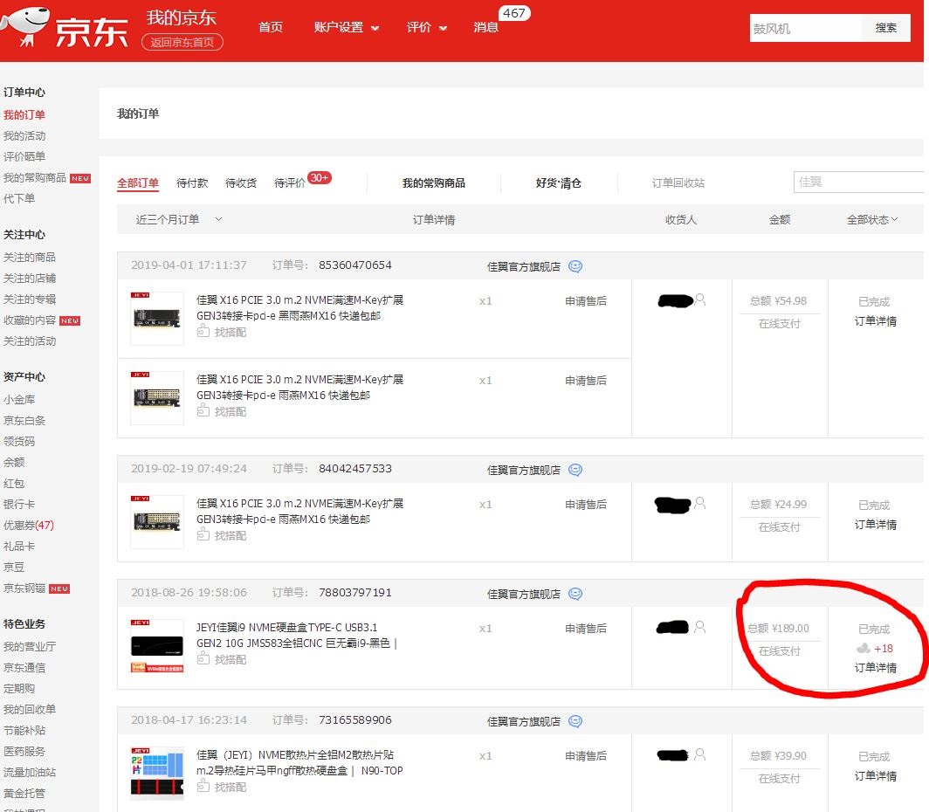This screenshot has width=929, height=812.
Task: Select 待收货 tab
Action: coord(241,183)
